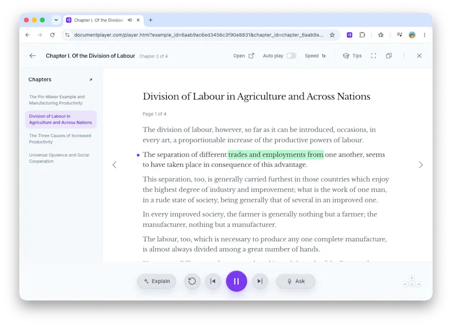This screenshot has width=452, height=326.
Task: Click the keyboard arrow keys shortcut icon
Action: click(412, 281)
